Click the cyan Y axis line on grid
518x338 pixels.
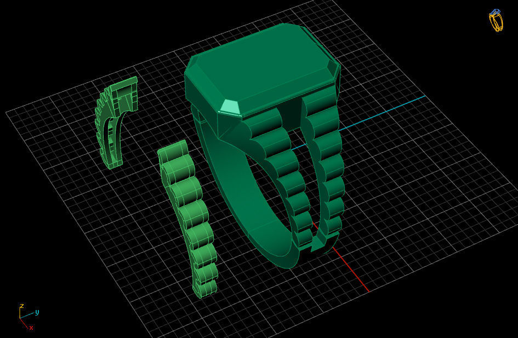coord(382,113)
